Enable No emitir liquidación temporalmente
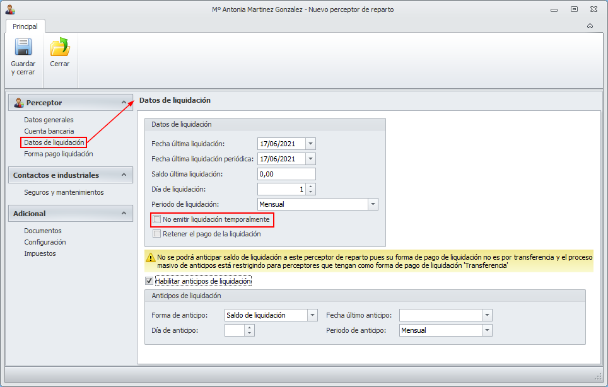The width and height of the screenshot is (608, 387). (156, 219)
